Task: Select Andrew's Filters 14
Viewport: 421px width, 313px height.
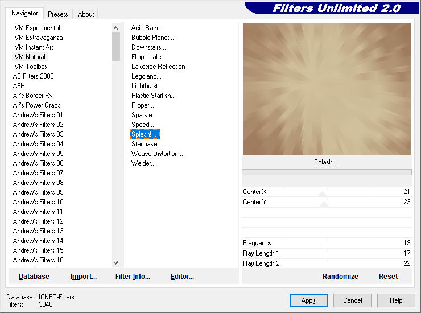Action: tap(38, 241)
